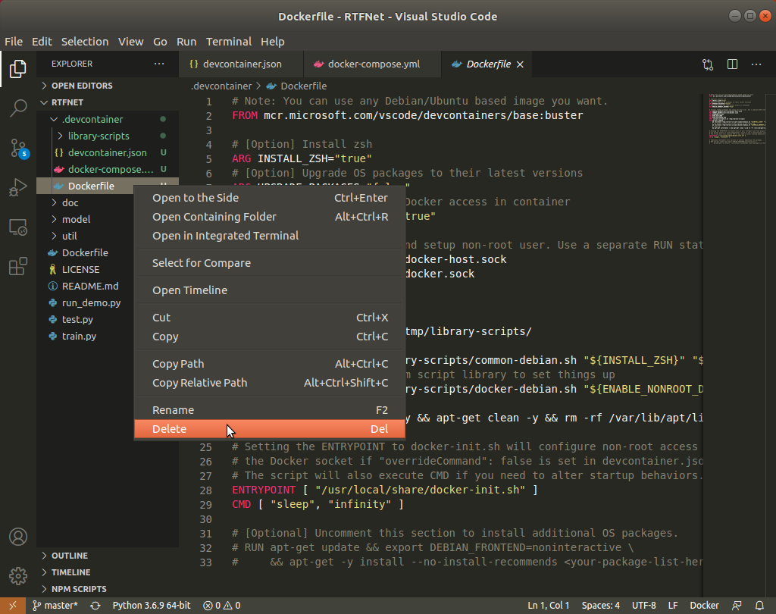
Task: Open the Explorer view in activity bar
Action: 18,69
